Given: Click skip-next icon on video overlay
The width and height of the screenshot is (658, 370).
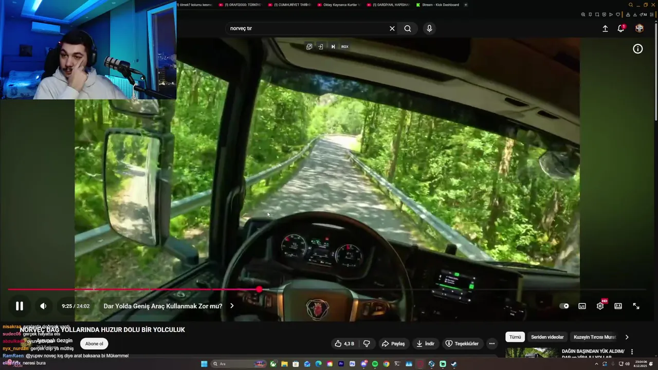Looking at the screenshot, I should coord(333,47).
